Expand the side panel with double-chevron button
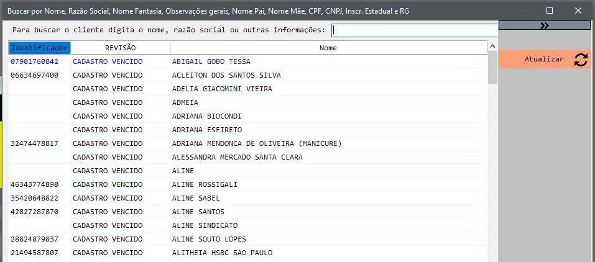Screen dimensions: 595x262 (x=544, y=25)
